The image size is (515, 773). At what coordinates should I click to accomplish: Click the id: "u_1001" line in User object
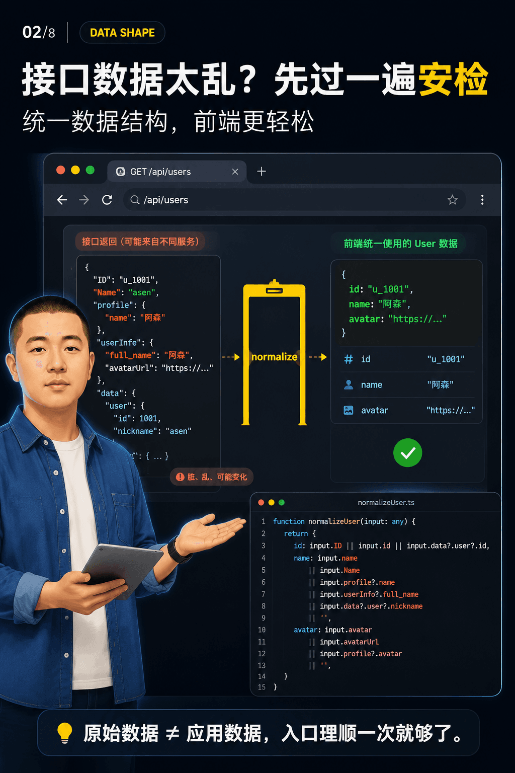(381, 289)
